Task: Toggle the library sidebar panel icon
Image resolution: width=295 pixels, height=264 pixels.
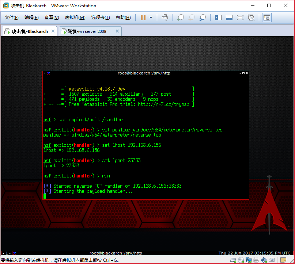Action: pos(218,18)
